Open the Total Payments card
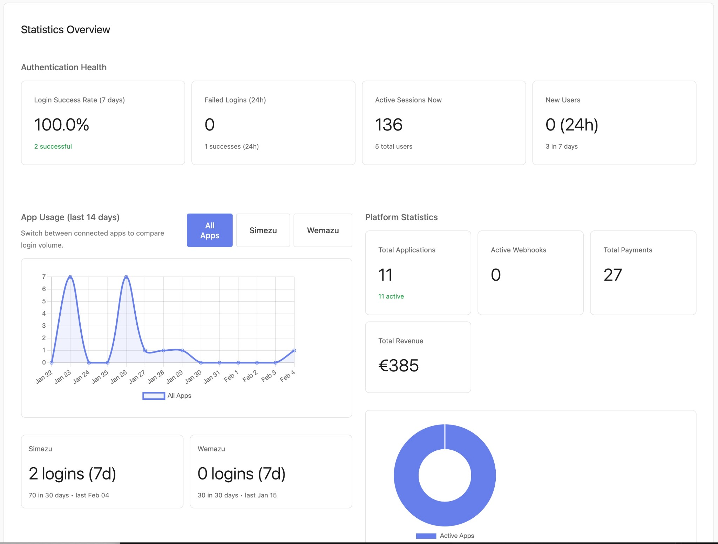 tap(643, 273)
